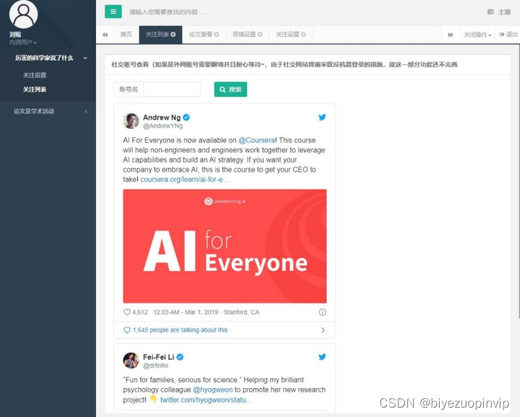Click the heart like icon with 4,612
520x417 pixels.
tap(126, 312)
